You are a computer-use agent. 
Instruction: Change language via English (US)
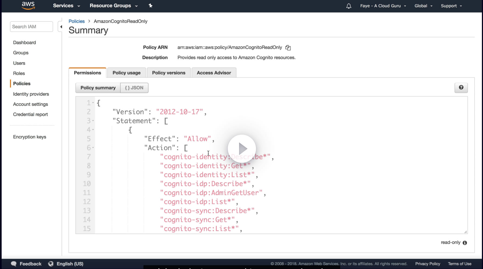pos(70,264)
